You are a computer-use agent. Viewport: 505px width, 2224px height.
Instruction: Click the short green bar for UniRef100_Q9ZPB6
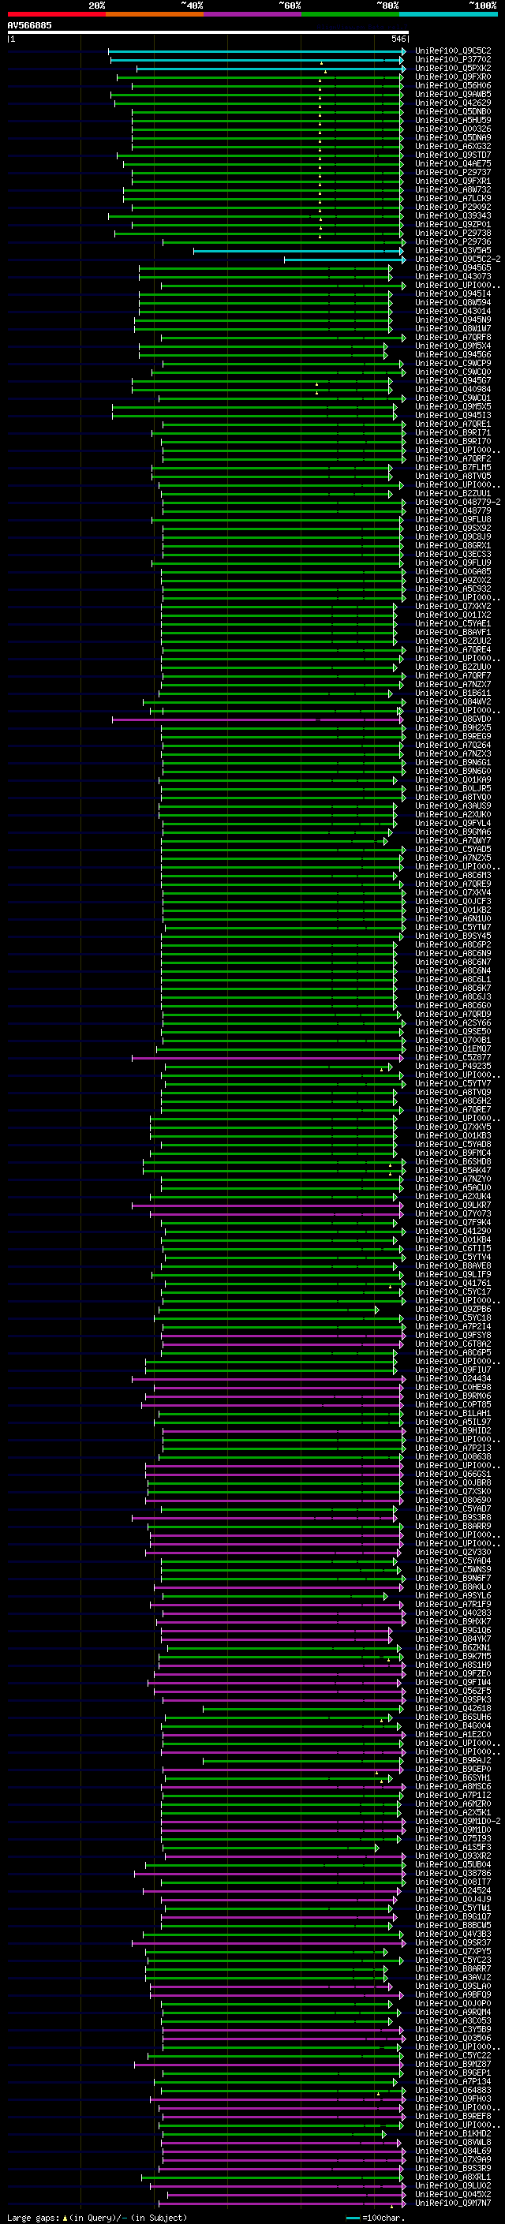click(x=268, y=1310)
